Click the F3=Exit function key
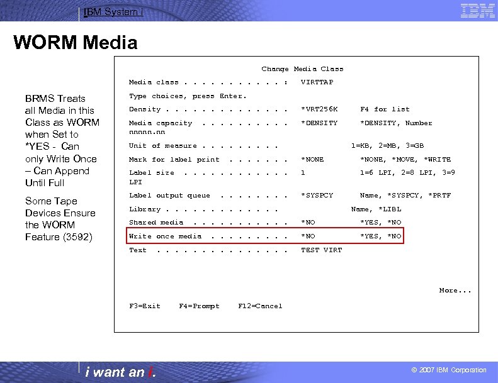 (145, 306)
